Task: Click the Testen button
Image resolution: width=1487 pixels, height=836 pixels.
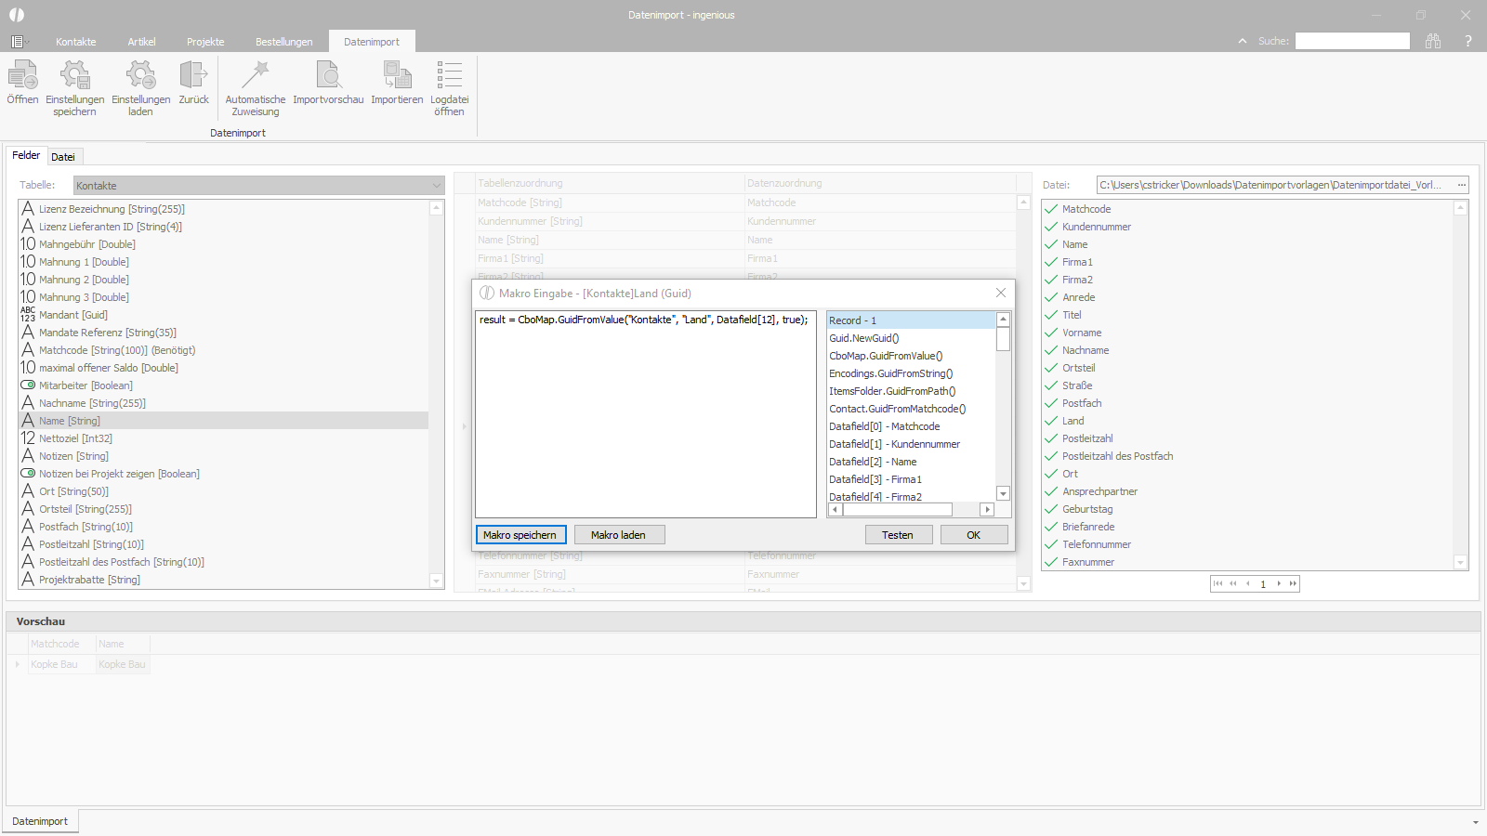Action: [x=897, y=535]
